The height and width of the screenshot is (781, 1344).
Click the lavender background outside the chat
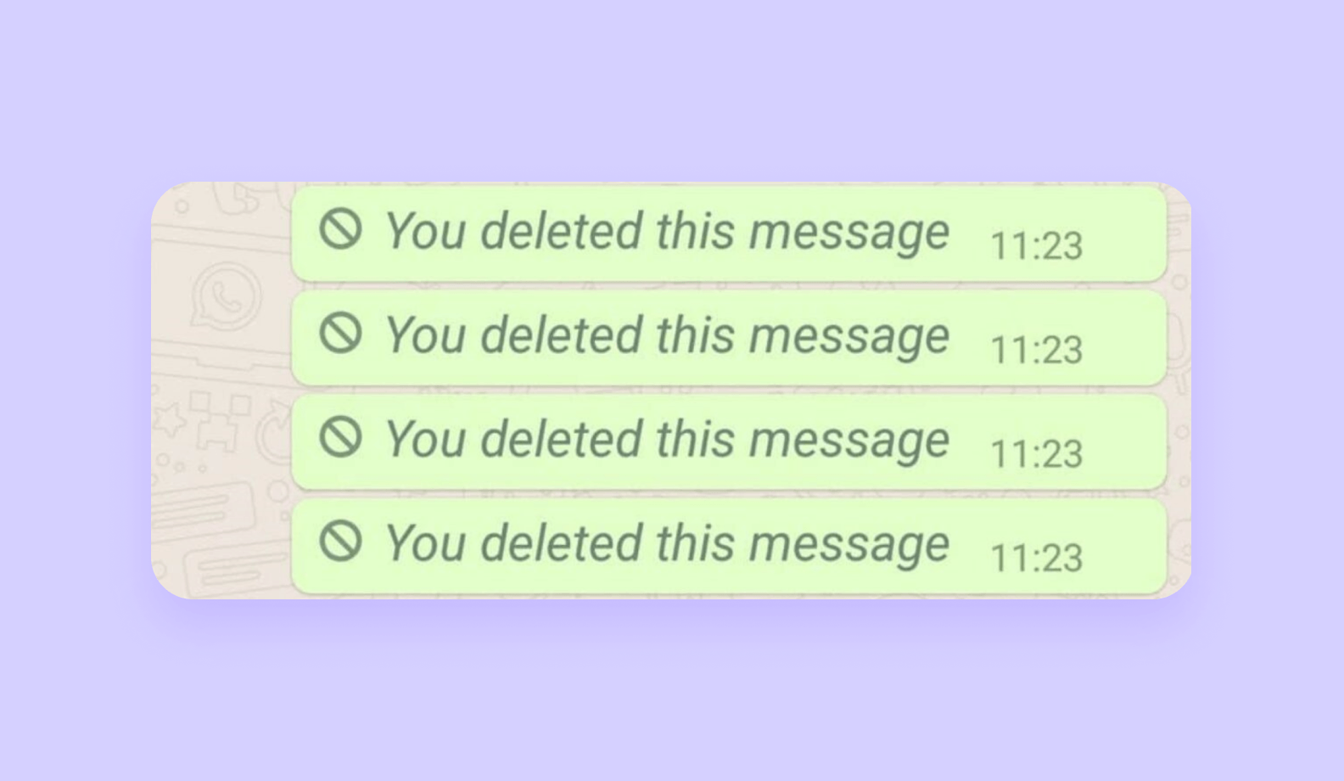click(x=672, y=85)
